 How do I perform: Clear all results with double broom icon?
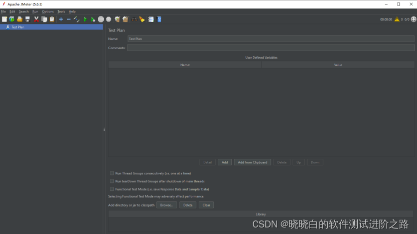pos(125,19)
